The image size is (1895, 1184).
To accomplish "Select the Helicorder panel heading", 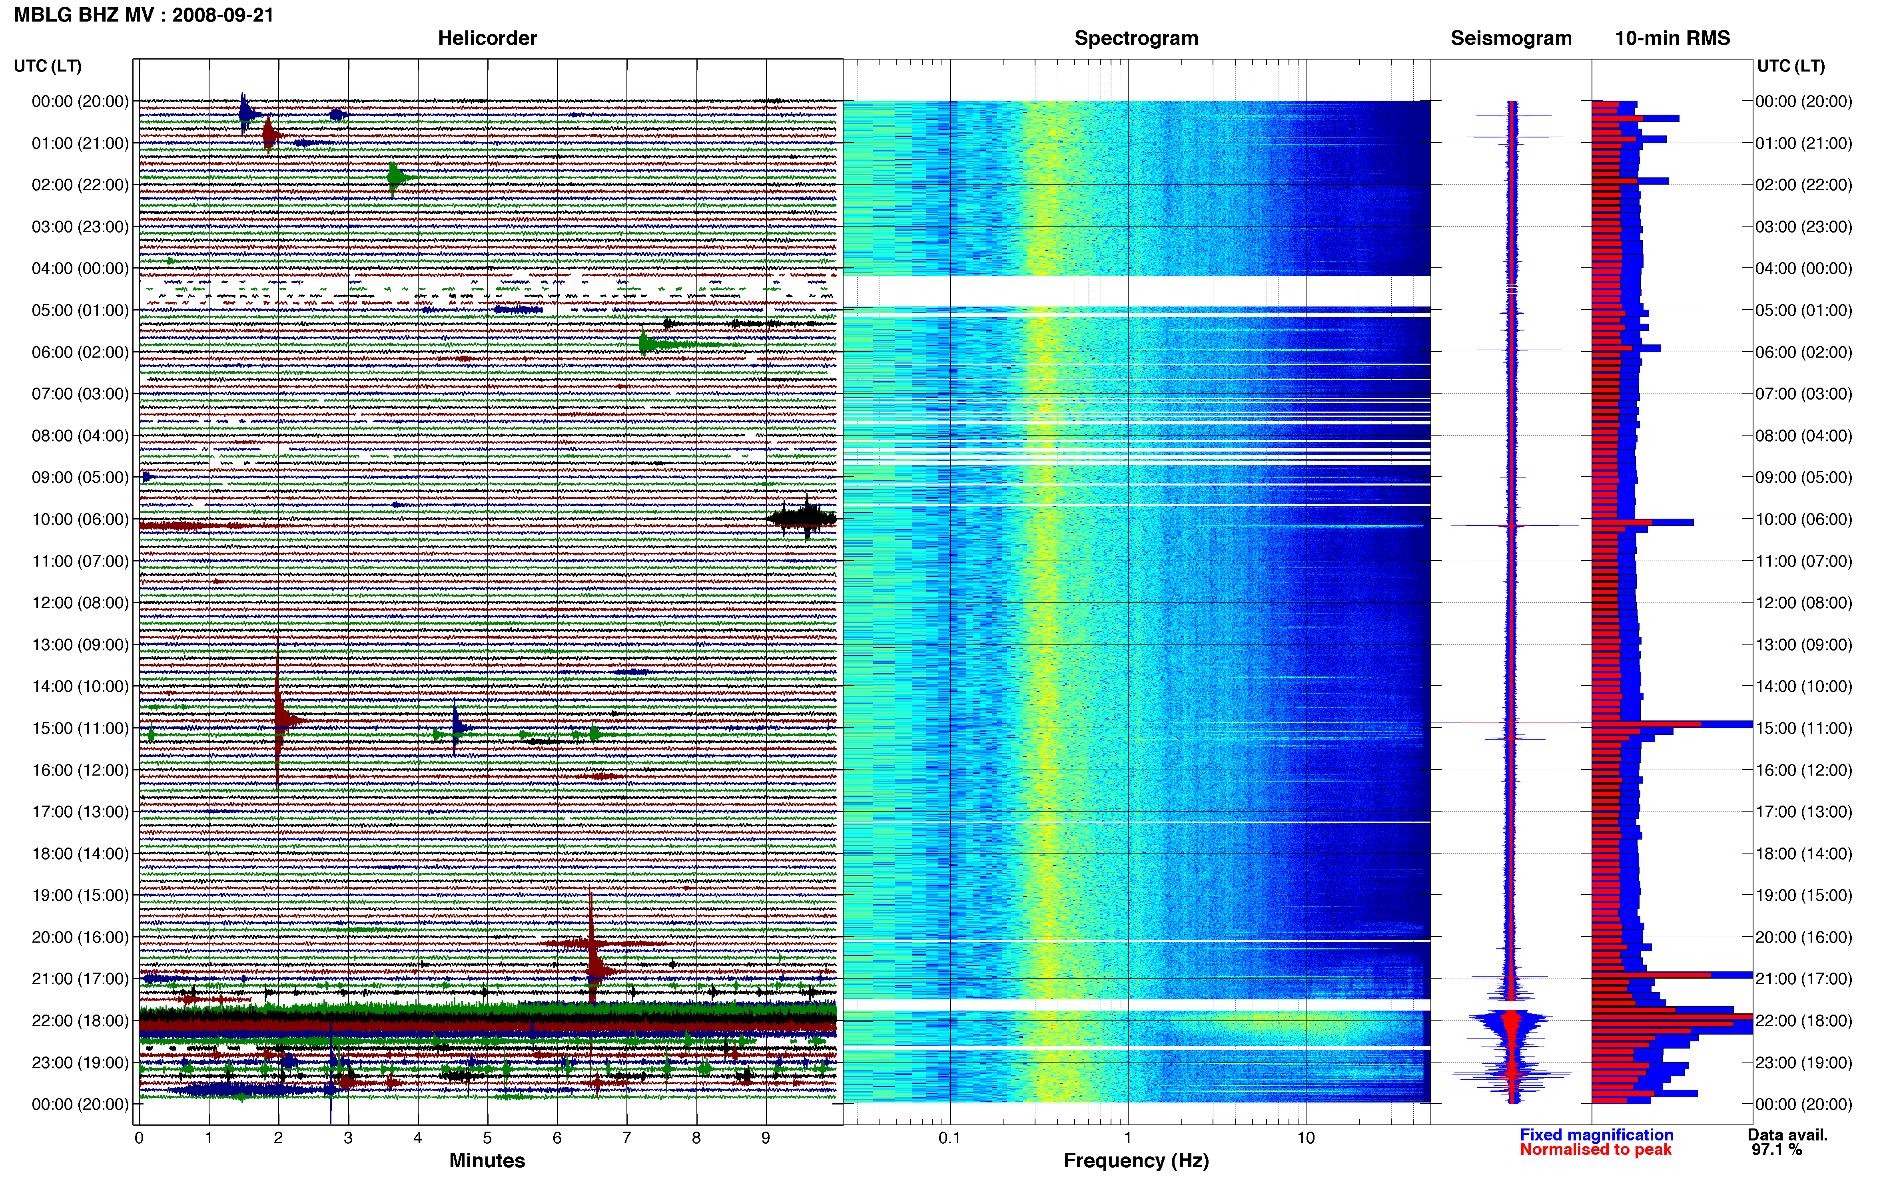I will point(487,38).
